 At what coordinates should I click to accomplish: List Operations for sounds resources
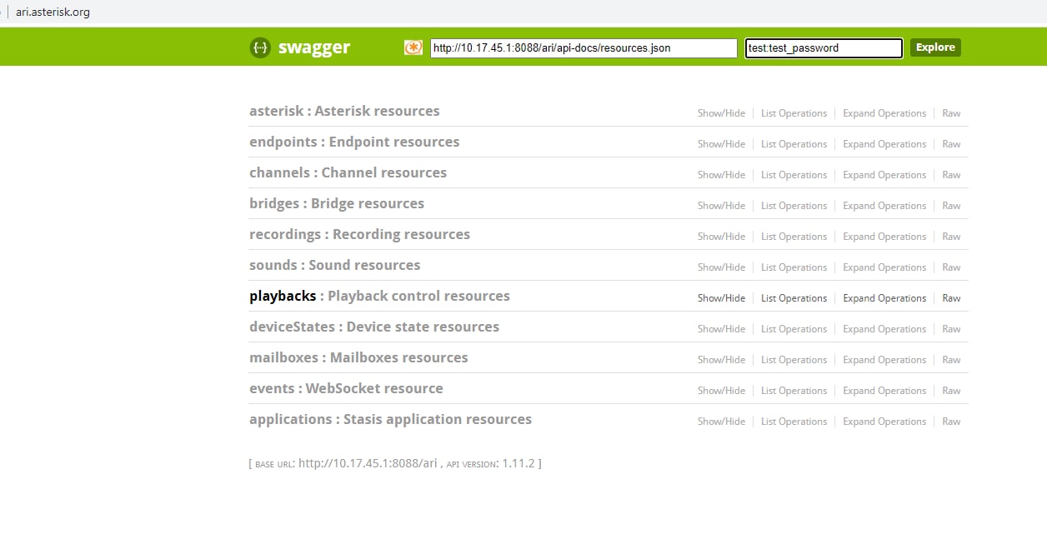click(794, 267)
